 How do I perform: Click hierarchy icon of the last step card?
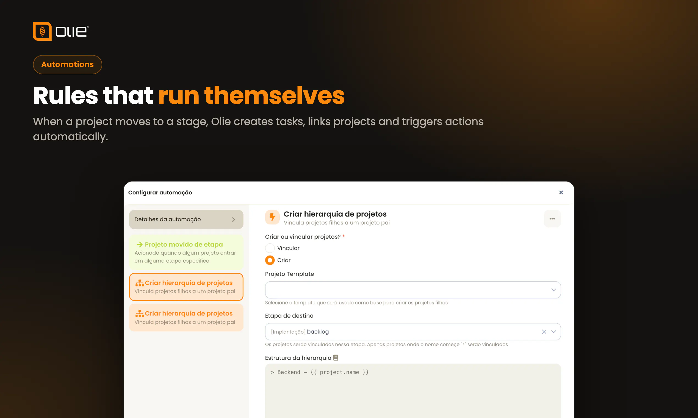click(140, 313)
